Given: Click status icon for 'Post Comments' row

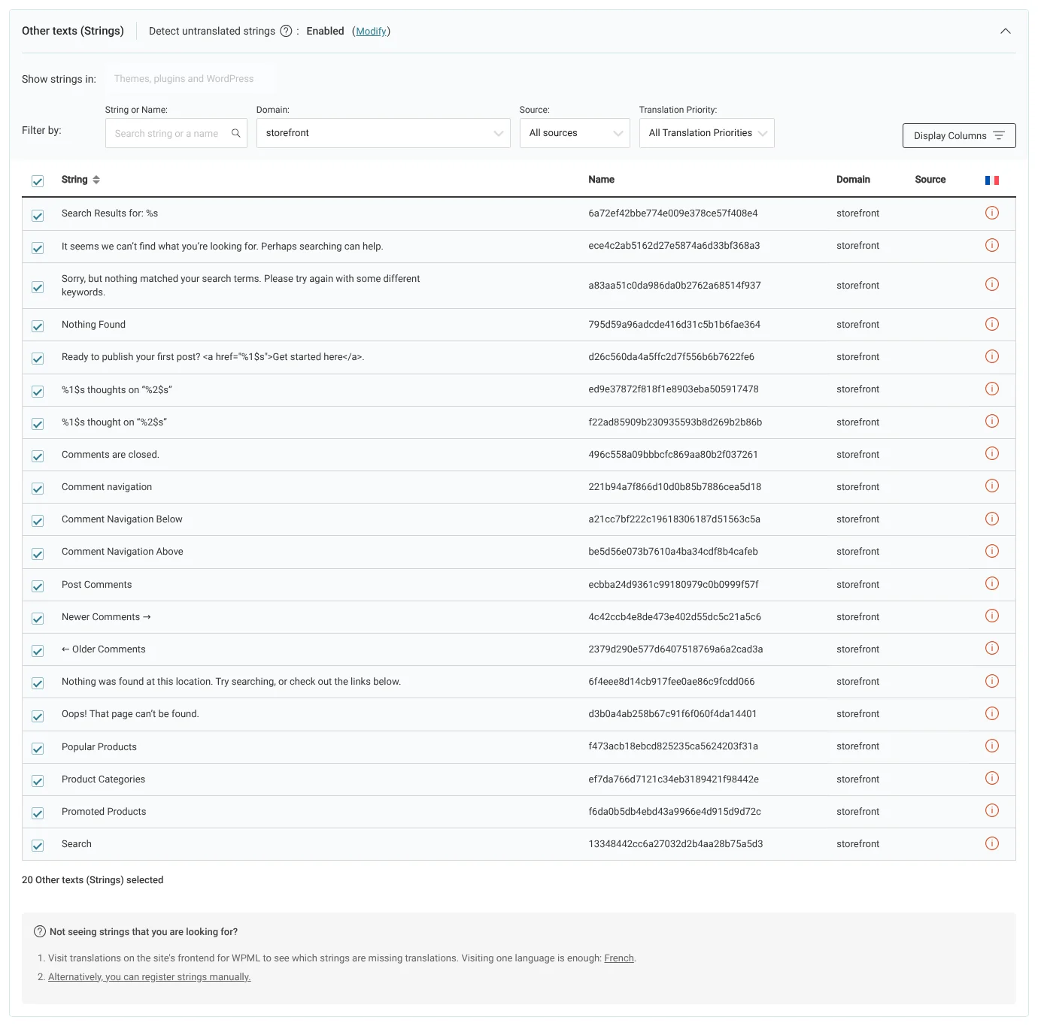Looking at the screenshot, I should tap(992, 583).
